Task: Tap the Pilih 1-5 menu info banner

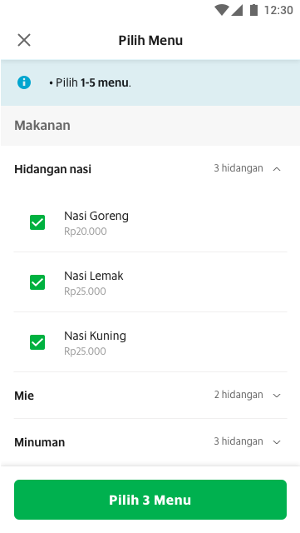Action: [x=150, y=82]
